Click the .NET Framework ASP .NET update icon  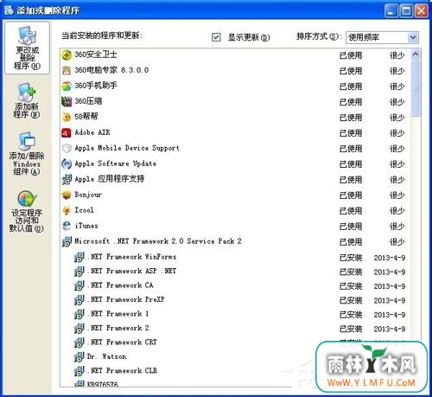(x=79, y=271)
